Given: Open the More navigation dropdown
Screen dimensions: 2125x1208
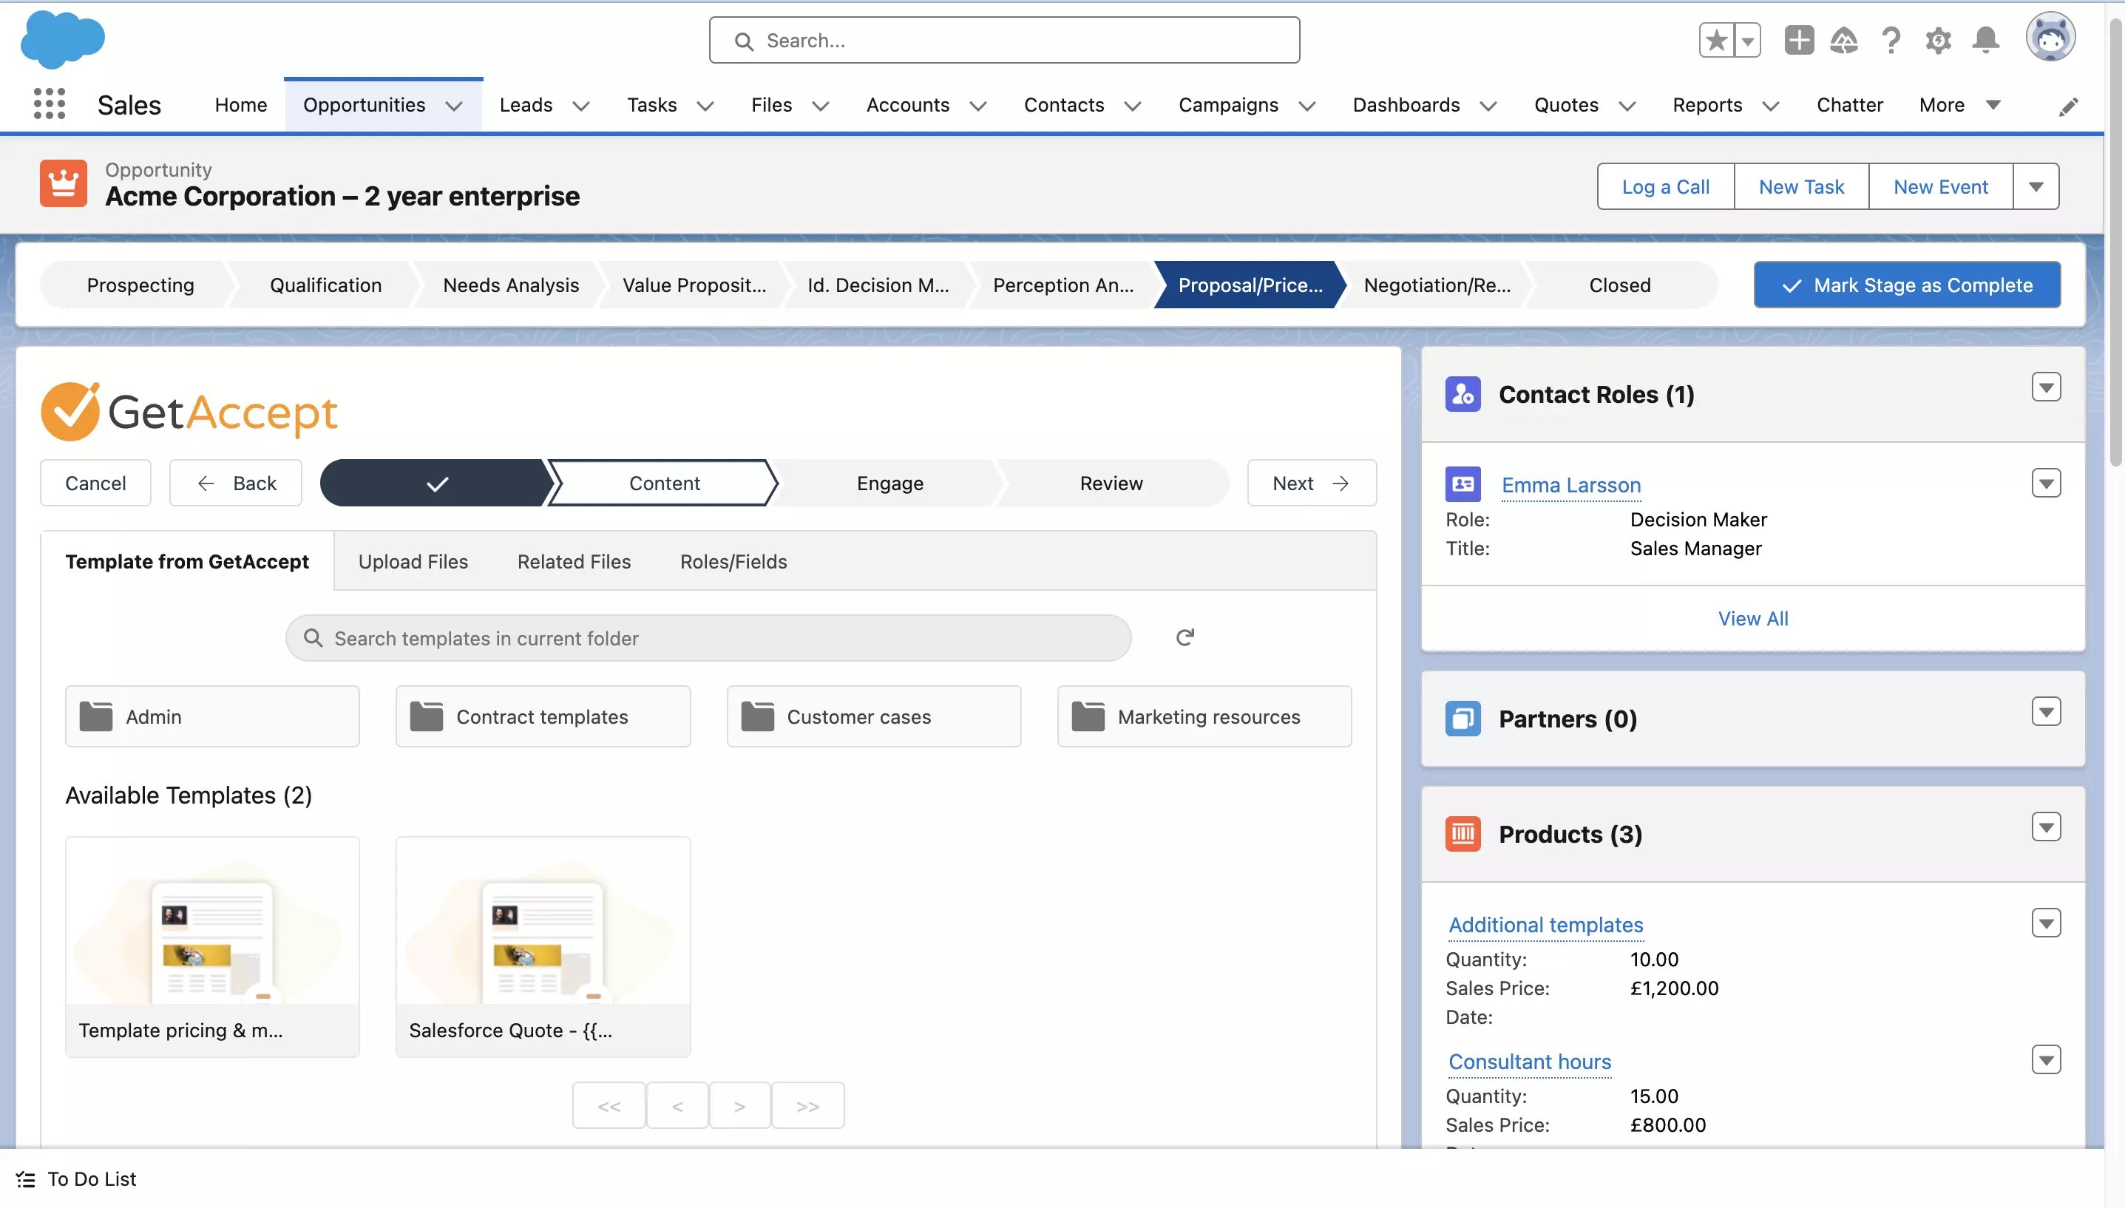Looking at the screenshot, I should (x=1959, y=104).
